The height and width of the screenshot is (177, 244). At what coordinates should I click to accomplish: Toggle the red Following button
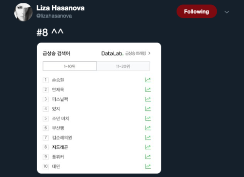pos(197,11)
